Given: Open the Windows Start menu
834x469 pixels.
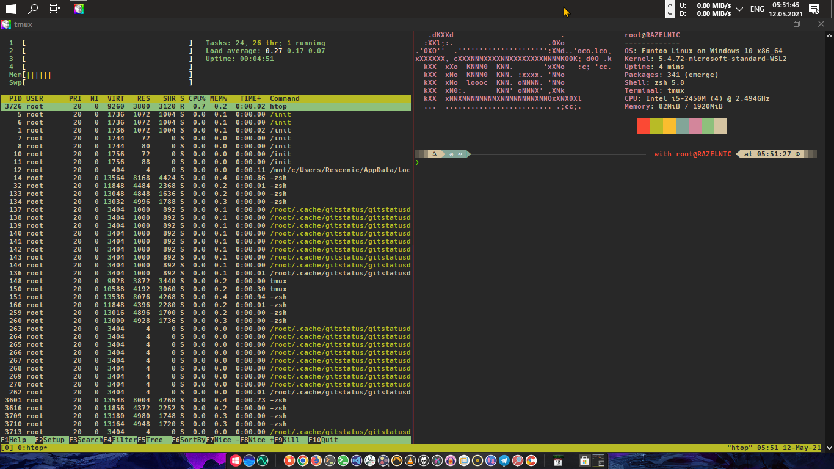Looking at the screenshot, I should click(x=10, y=9).
